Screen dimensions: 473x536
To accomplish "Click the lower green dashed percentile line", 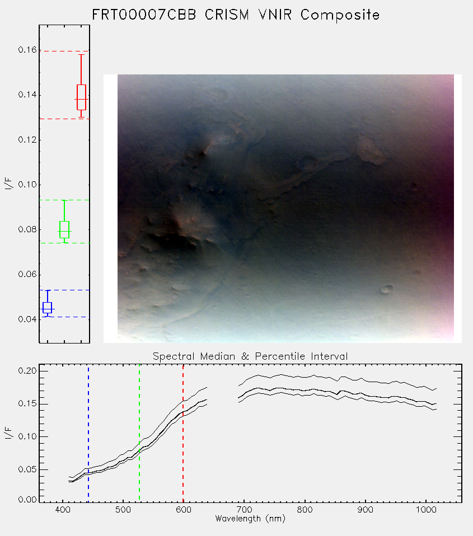I will tap(64, 243).
